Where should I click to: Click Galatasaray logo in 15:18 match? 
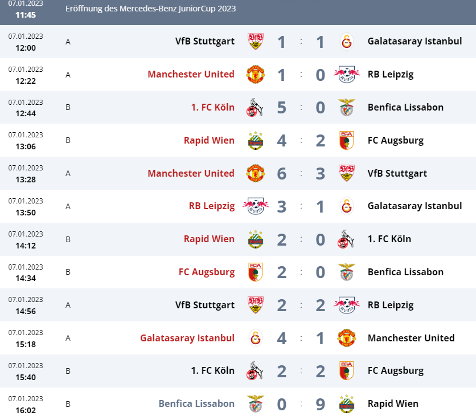pos(255,338)
